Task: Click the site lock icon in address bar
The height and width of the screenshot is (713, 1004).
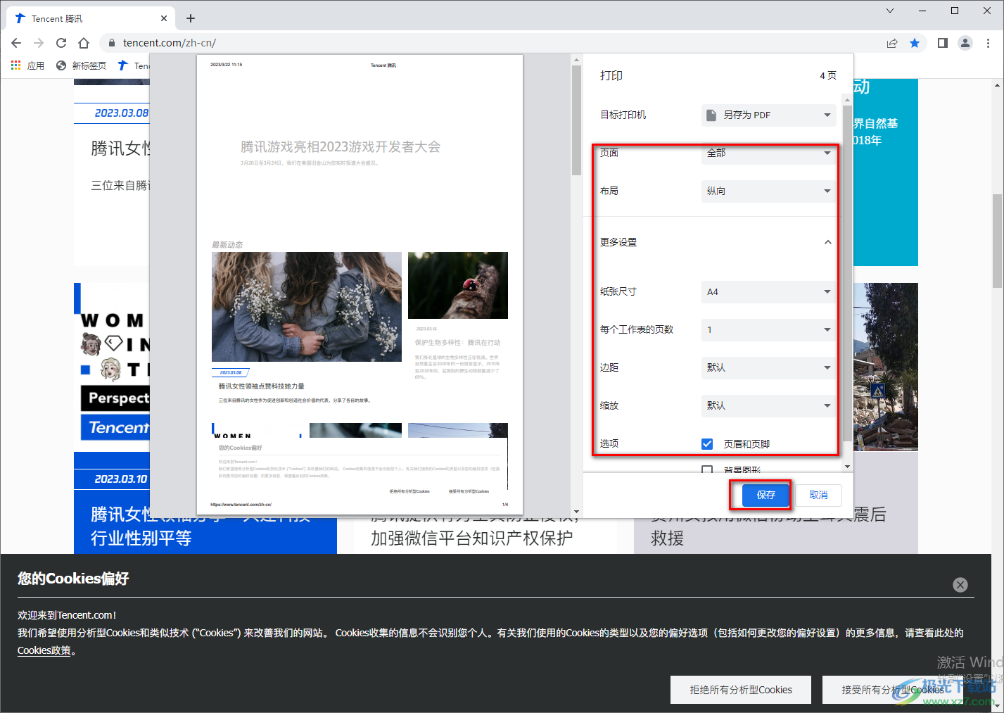Action: coord(112,43)
